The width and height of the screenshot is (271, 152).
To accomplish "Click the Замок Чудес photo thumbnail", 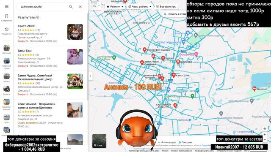I will coord(75,81).
